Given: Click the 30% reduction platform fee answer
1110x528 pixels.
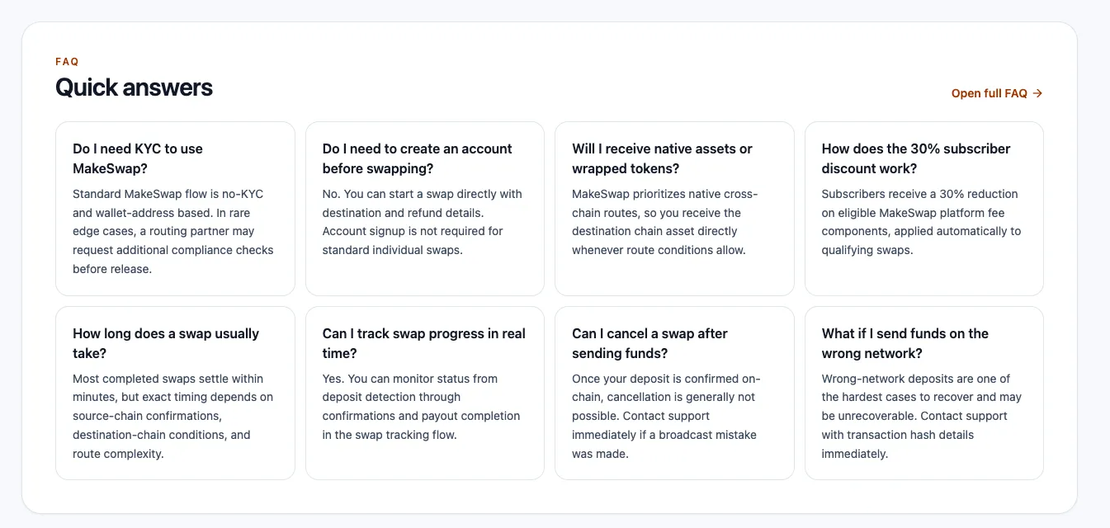Looking at the screenshot, I should coord(921,222).
